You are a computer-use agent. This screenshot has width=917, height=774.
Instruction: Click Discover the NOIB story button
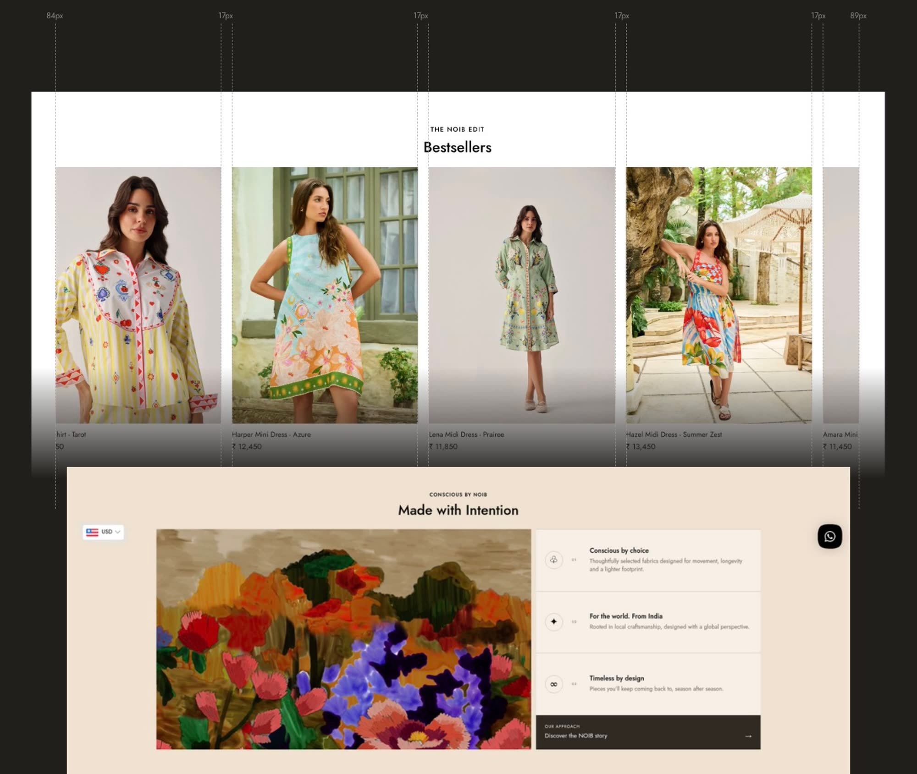pos(648,732)
